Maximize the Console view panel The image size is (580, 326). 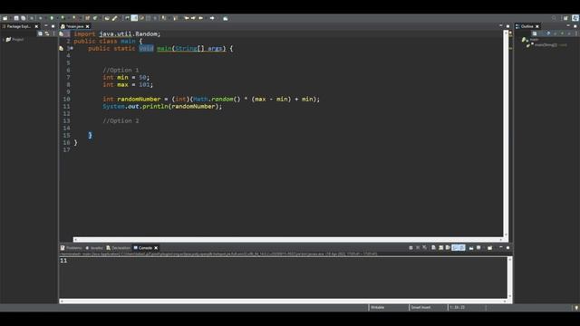507,247
